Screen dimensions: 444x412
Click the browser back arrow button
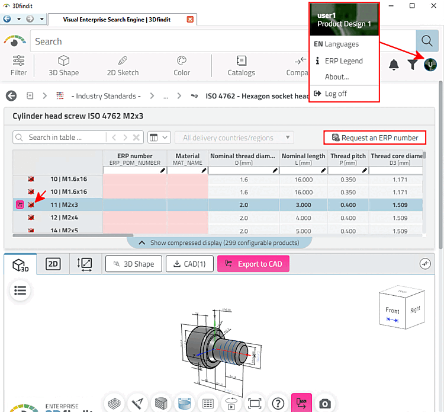[x=7, y=19]
